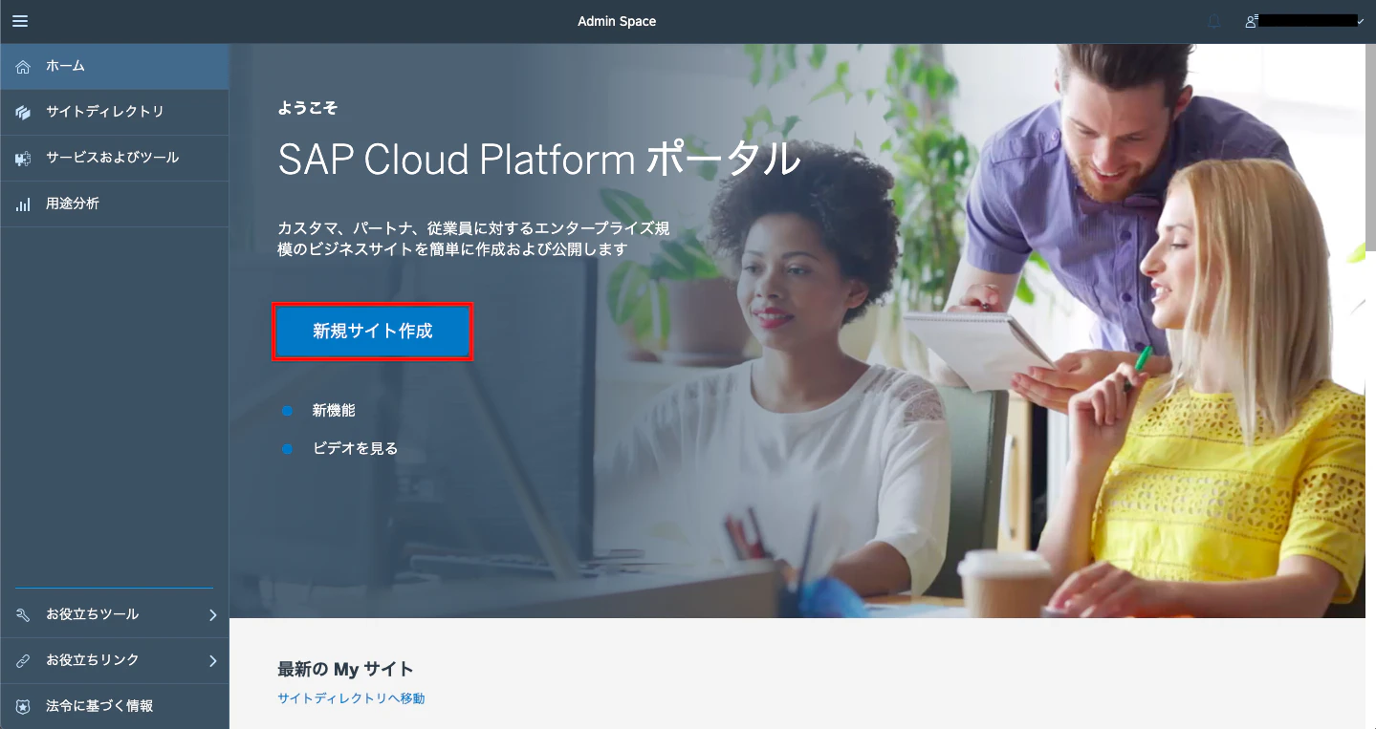Select ホーム in the sidebar
The image size is (1376, 729).
point(115,67)
